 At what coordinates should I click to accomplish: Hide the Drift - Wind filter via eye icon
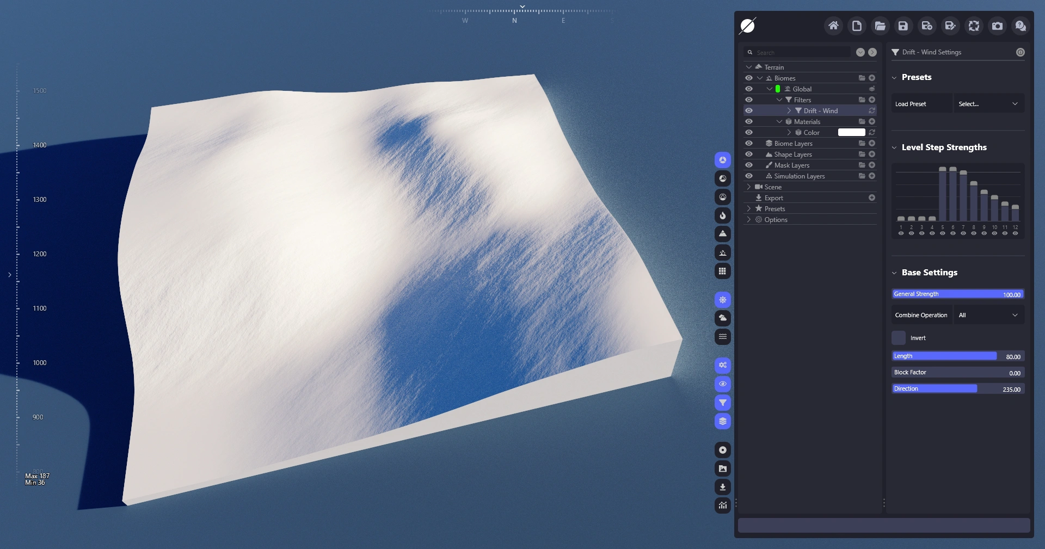coord(749,110)
